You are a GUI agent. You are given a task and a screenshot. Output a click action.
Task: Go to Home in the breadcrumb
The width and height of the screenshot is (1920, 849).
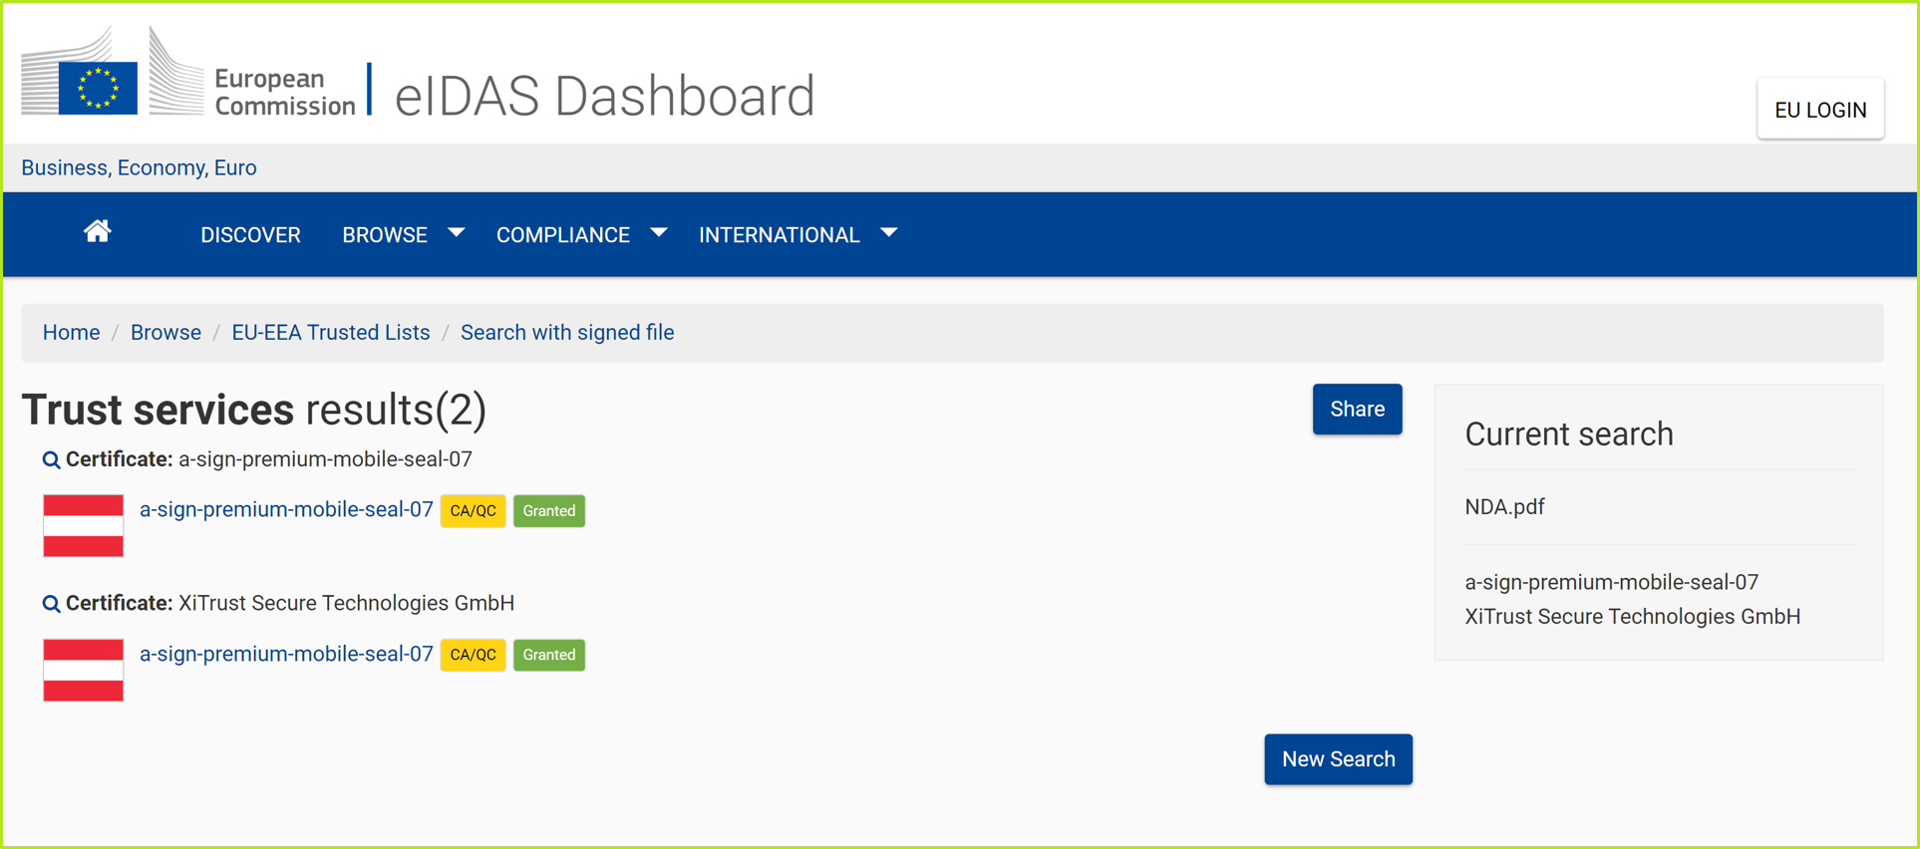tap(71, 333)
